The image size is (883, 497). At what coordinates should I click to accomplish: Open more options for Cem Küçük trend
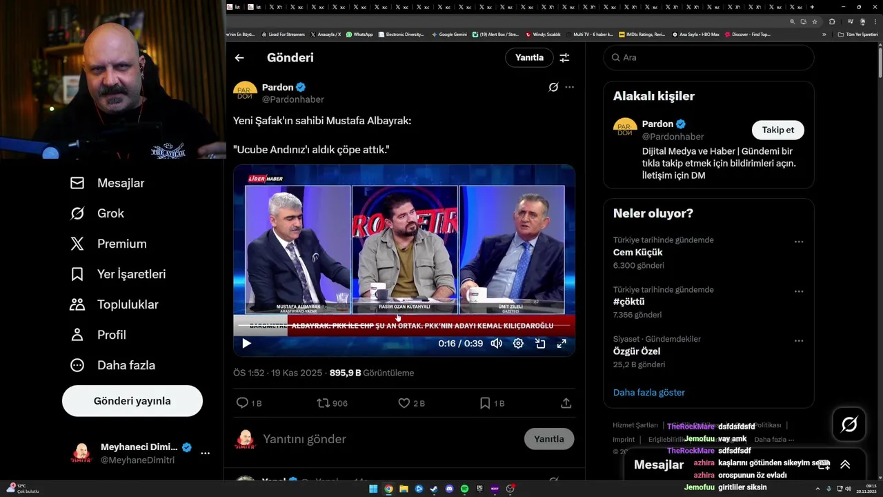(x=799, y=242)
